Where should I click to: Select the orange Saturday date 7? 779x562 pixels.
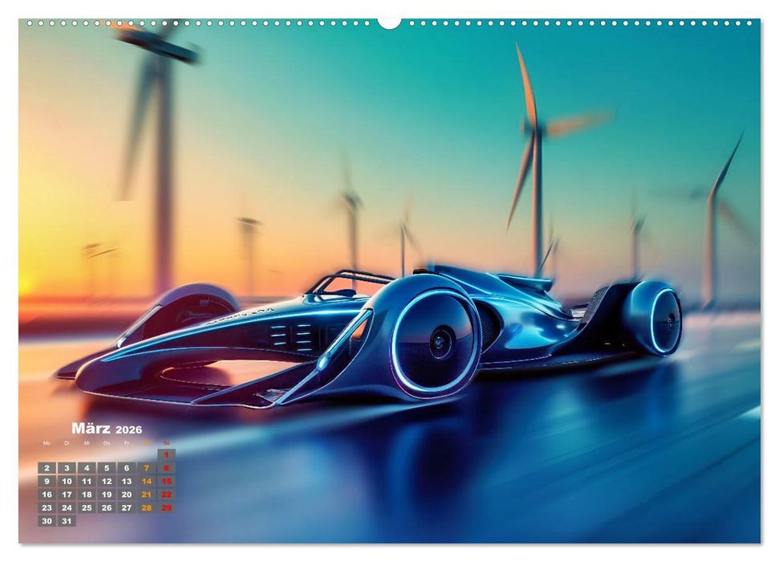tap(146, 467)
